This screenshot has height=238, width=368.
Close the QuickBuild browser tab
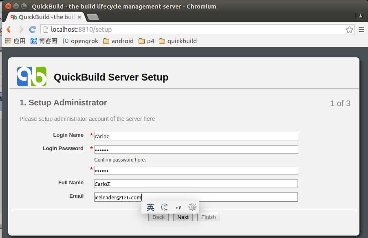[79, 17]
